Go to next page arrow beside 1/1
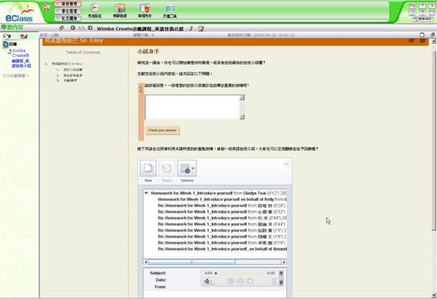 click(x=90, y=28)
